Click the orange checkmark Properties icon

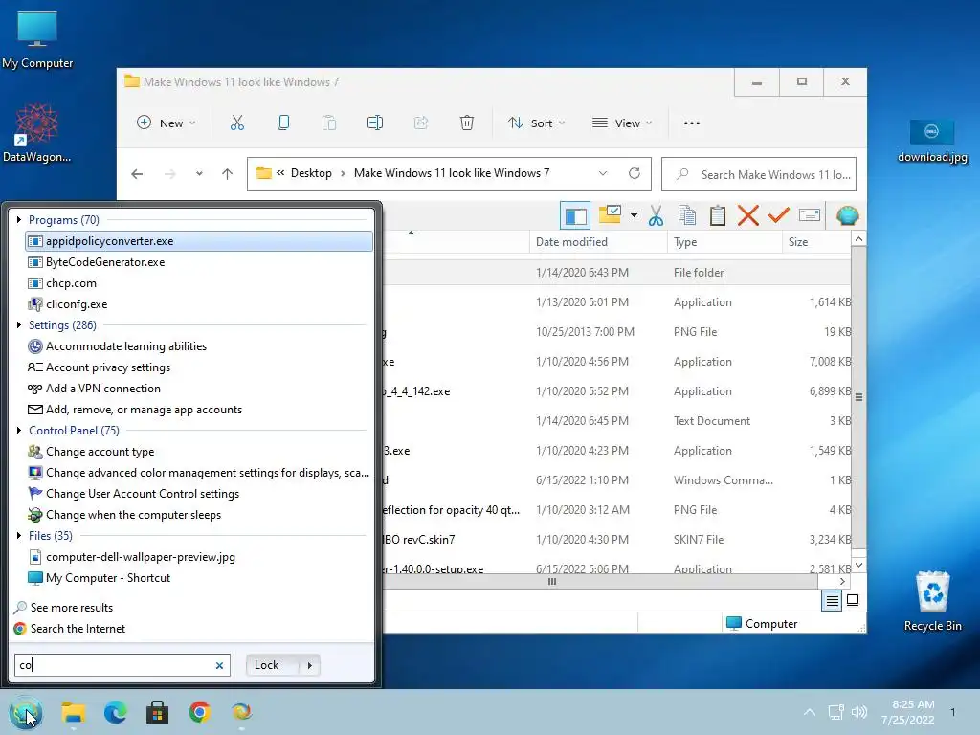point(779,215)
